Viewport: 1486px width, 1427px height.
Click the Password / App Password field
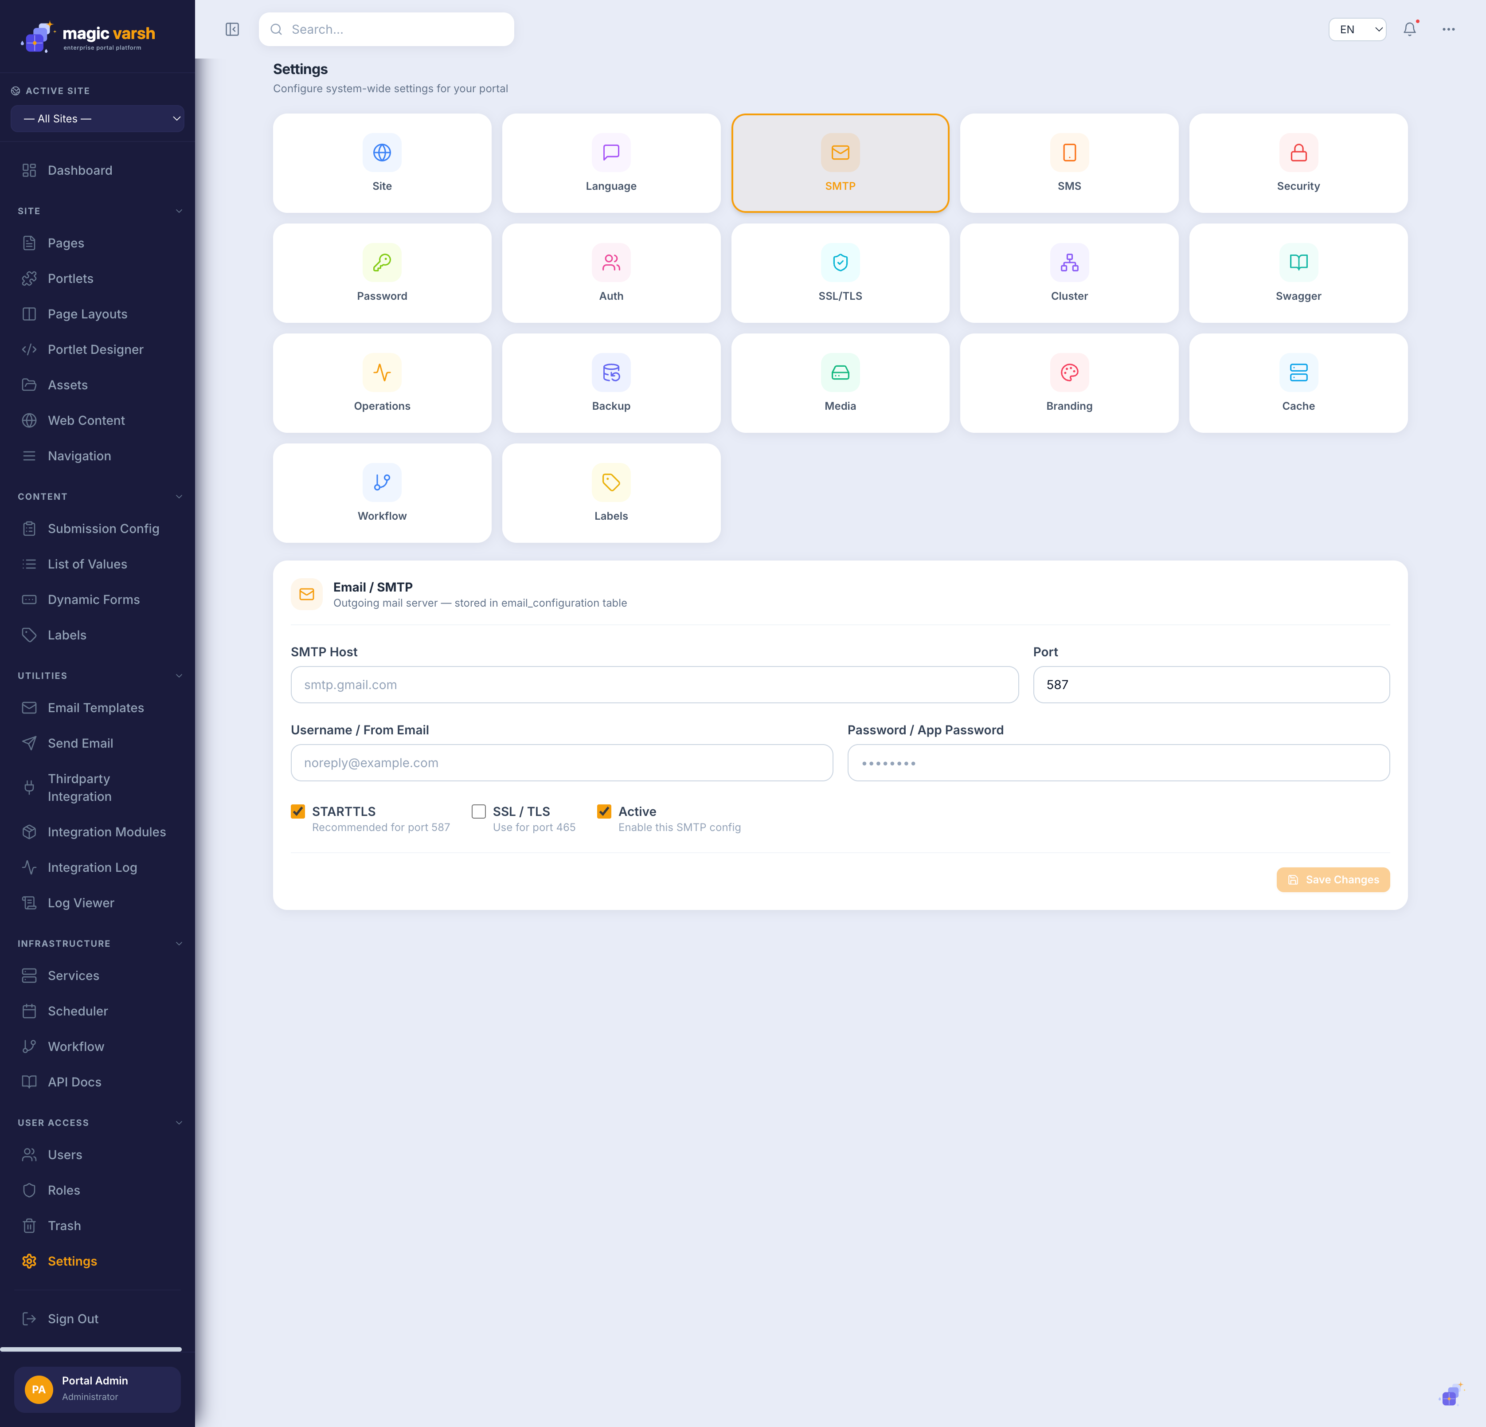pos(1118,763)
